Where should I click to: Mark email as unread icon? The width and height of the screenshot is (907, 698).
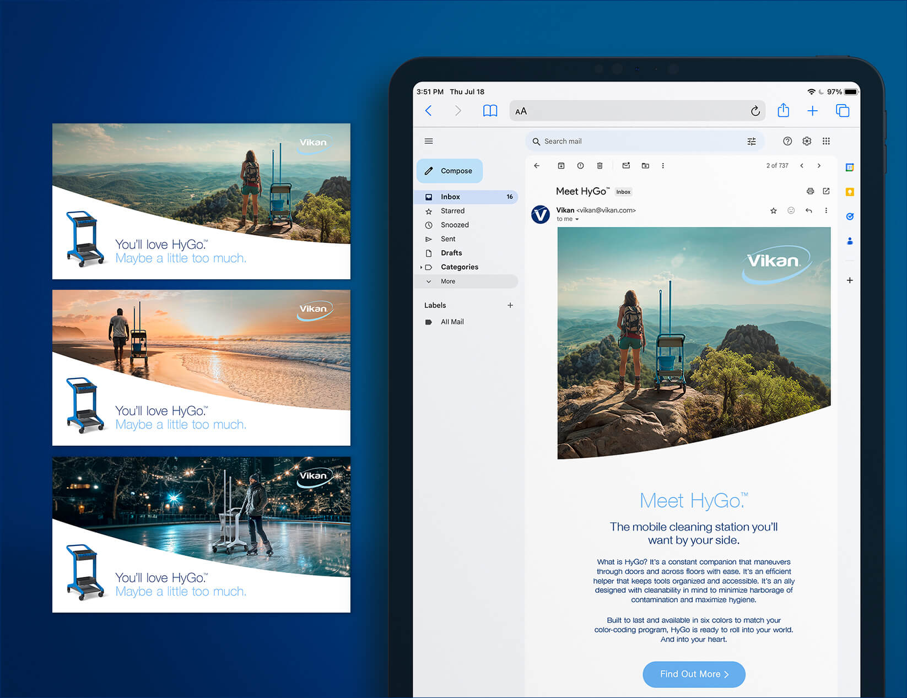tap(626, 166)
